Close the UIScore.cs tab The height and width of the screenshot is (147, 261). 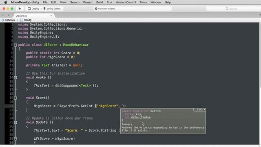[x=51, y=16]
